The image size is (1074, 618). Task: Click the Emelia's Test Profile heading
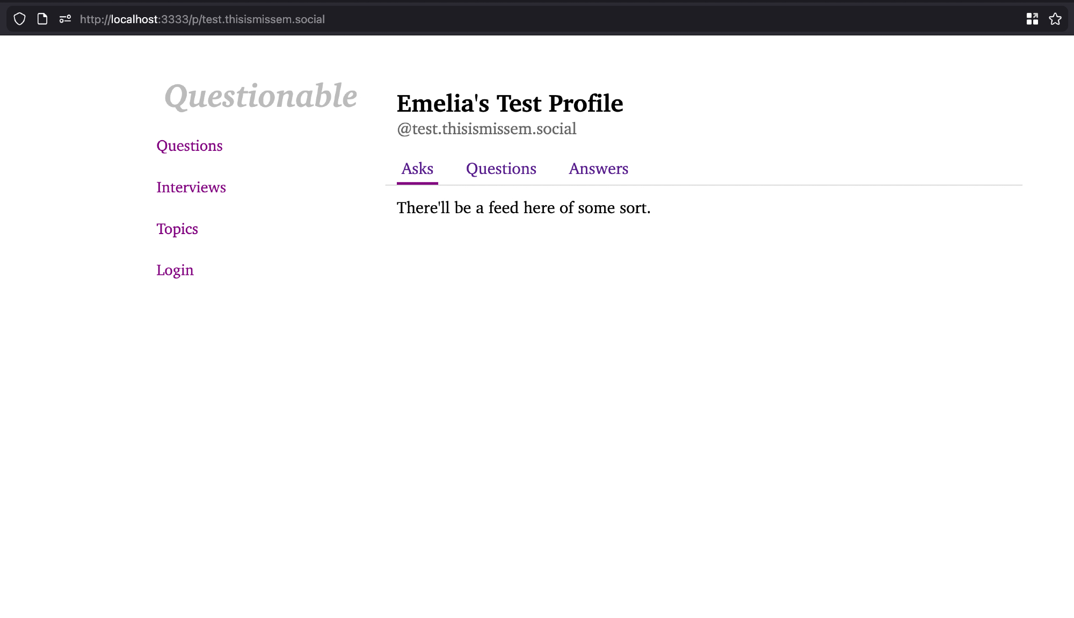[x=510, y=104]
